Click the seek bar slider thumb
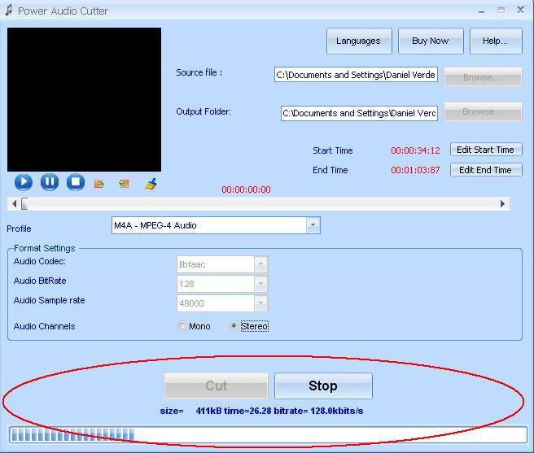 click(24, 204)
